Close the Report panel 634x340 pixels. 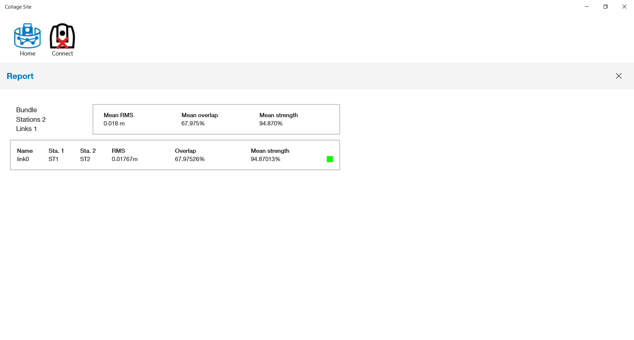[x=618, y=76]
